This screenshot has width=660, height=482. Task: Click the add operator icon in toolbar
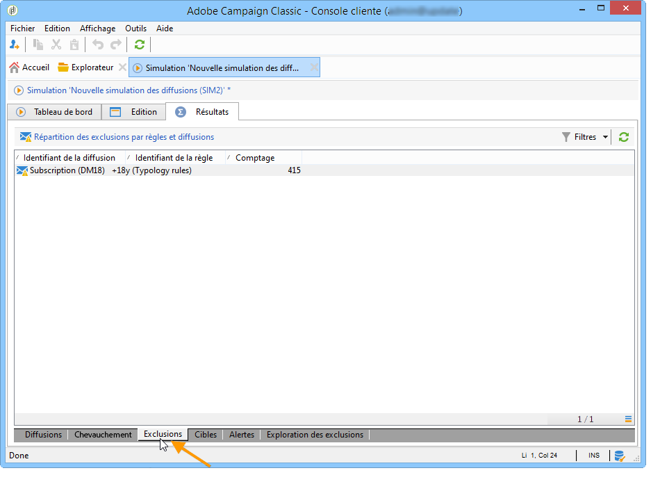coord(15,45)
